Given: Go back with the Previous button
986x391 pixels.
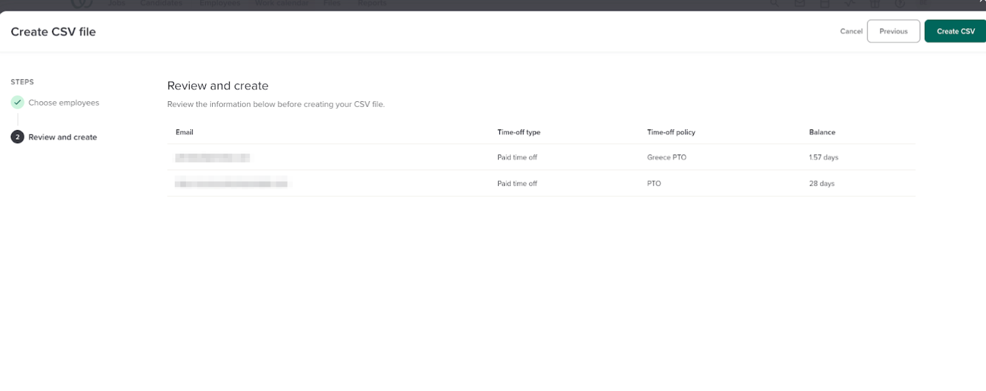Looking at the screenshot, I should 893,31.
